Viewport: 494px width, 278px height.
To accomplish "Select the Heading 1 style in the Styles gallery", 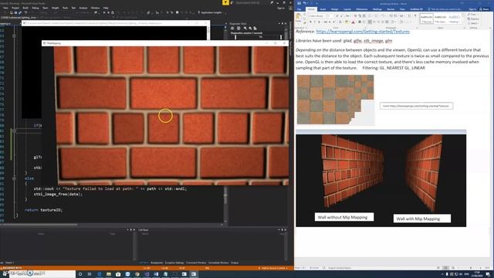I will [x=454, y=19].
